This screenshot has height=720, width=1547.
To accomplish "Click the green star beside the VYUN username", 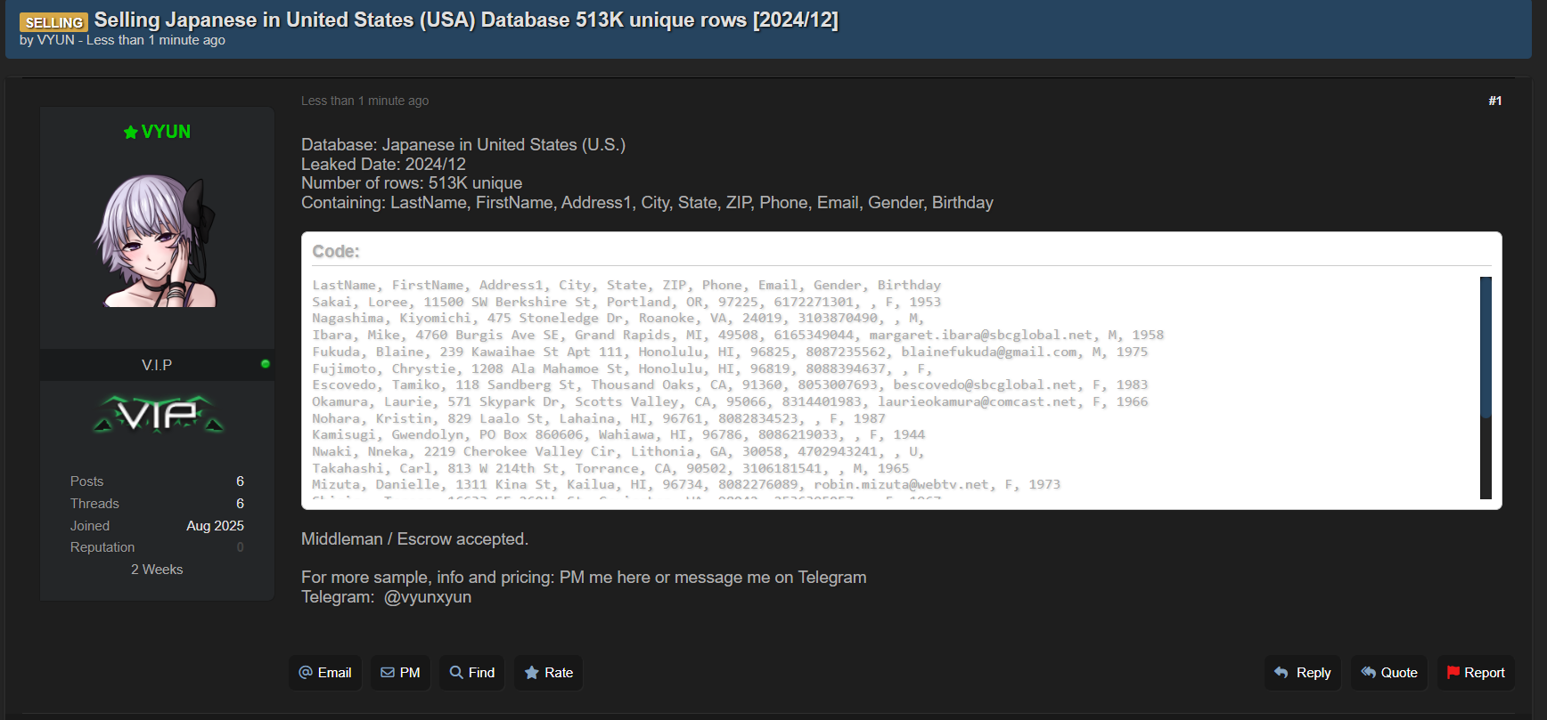I will (130, 133).
